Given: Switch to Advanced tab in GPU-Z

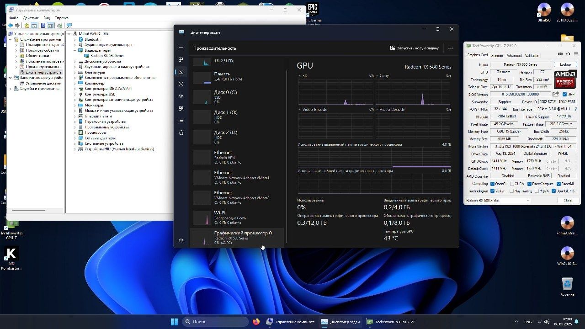Looking at the screenshot, I should [514, 56].
